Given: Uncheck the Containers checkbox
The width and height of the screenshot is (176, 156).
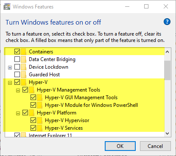Looking at the screenshot, I should tap(17, 52).
